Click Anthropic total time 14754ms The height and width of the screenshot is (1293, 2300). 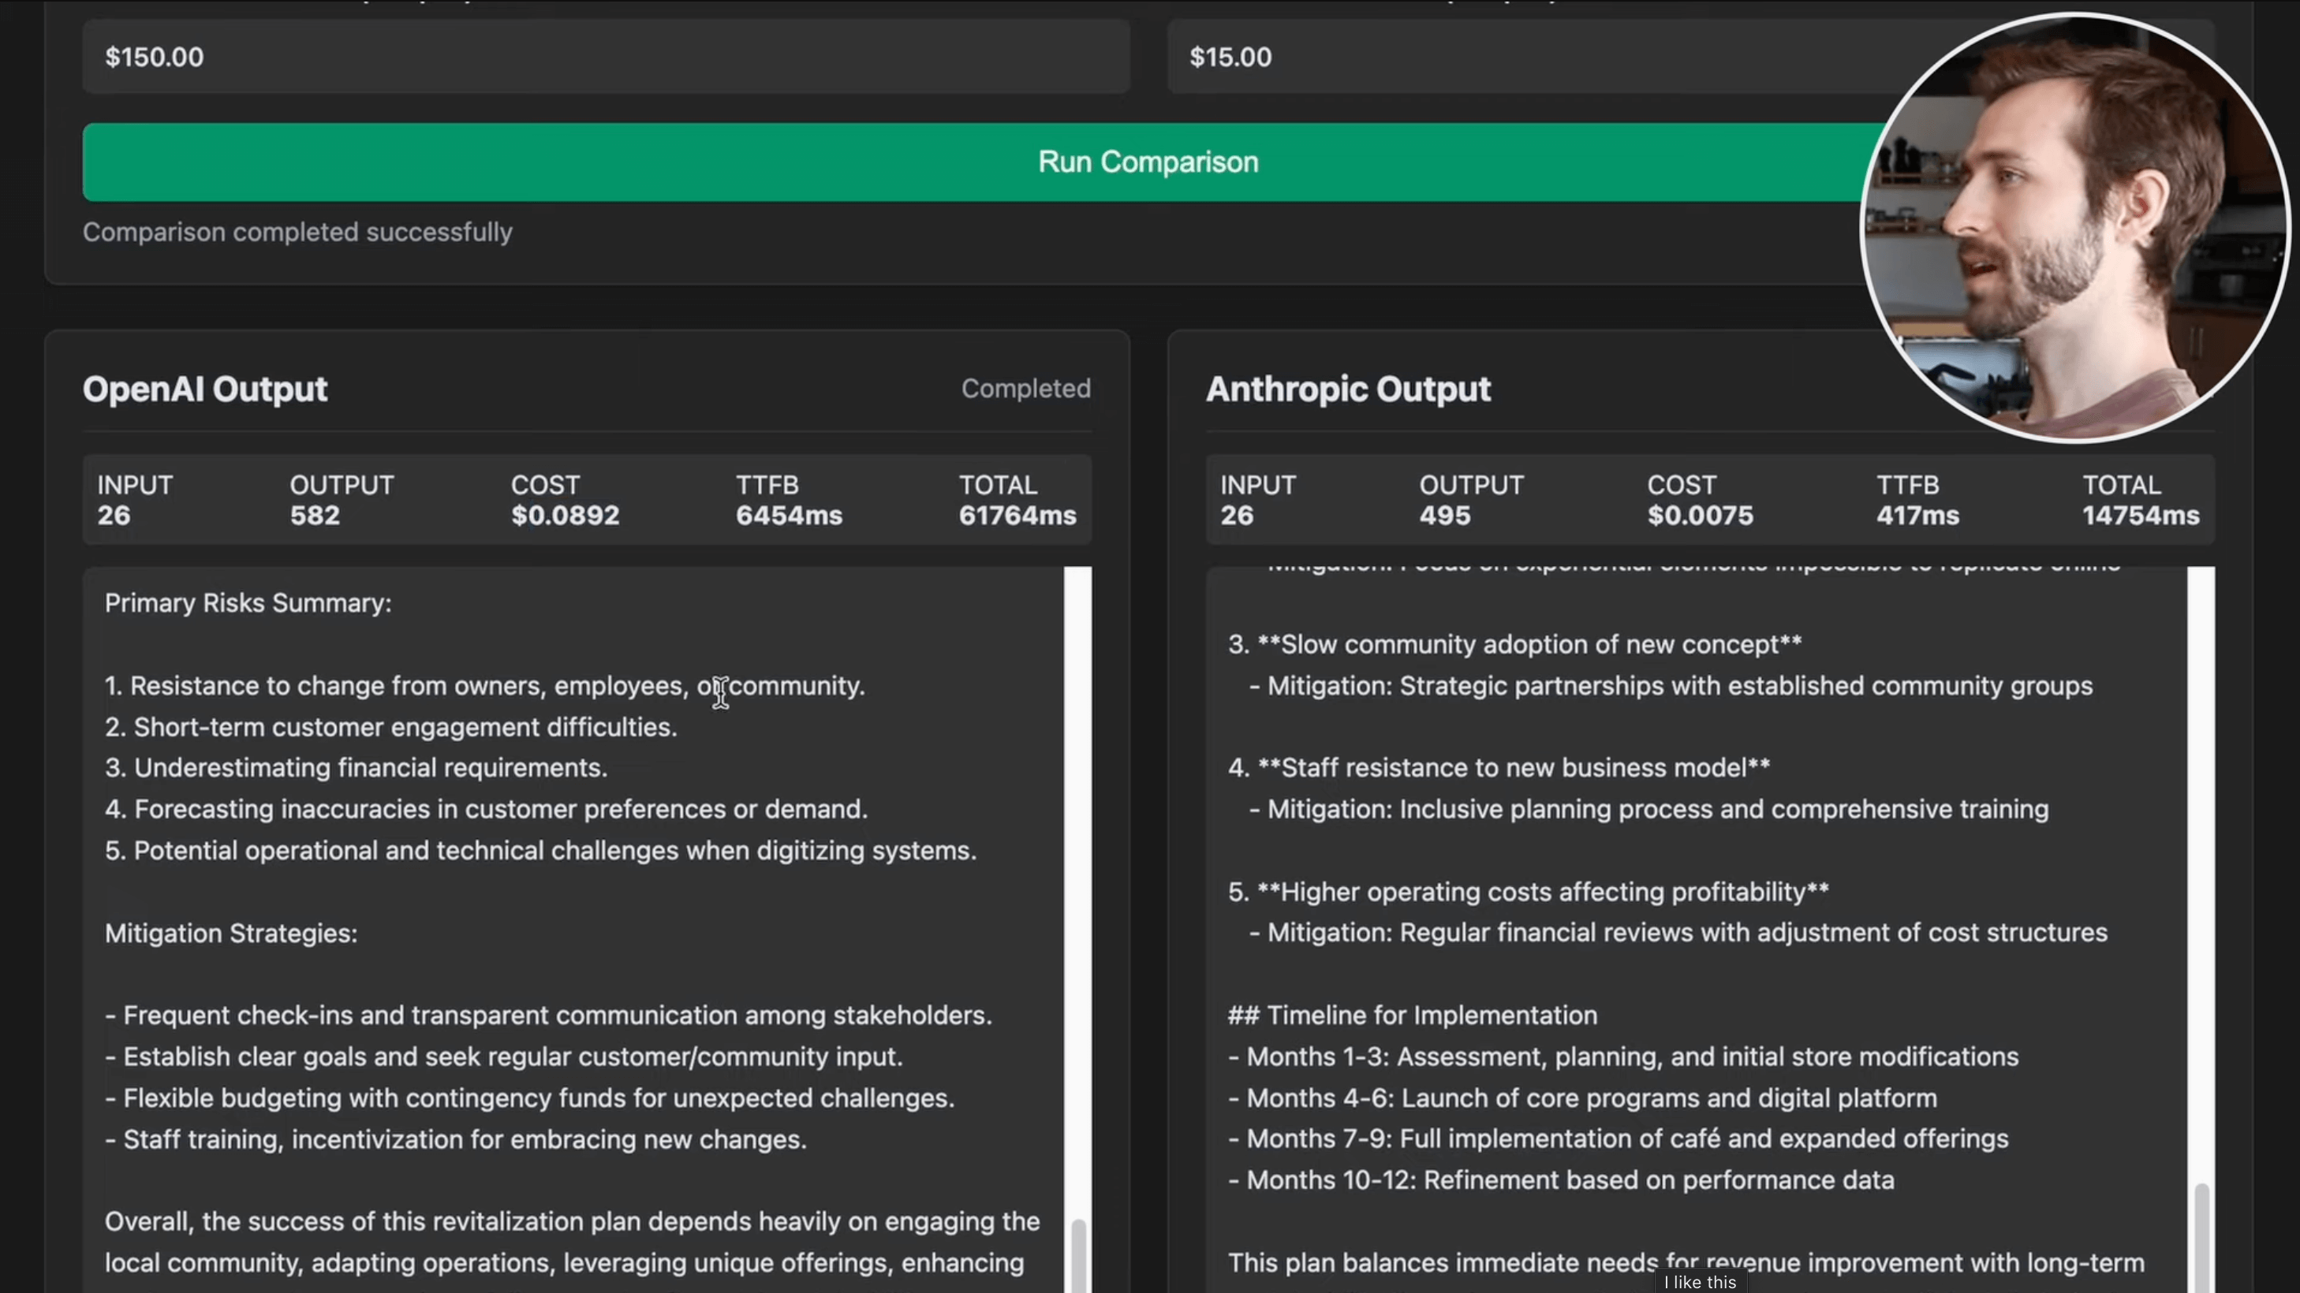click(x=2141, y=516)
